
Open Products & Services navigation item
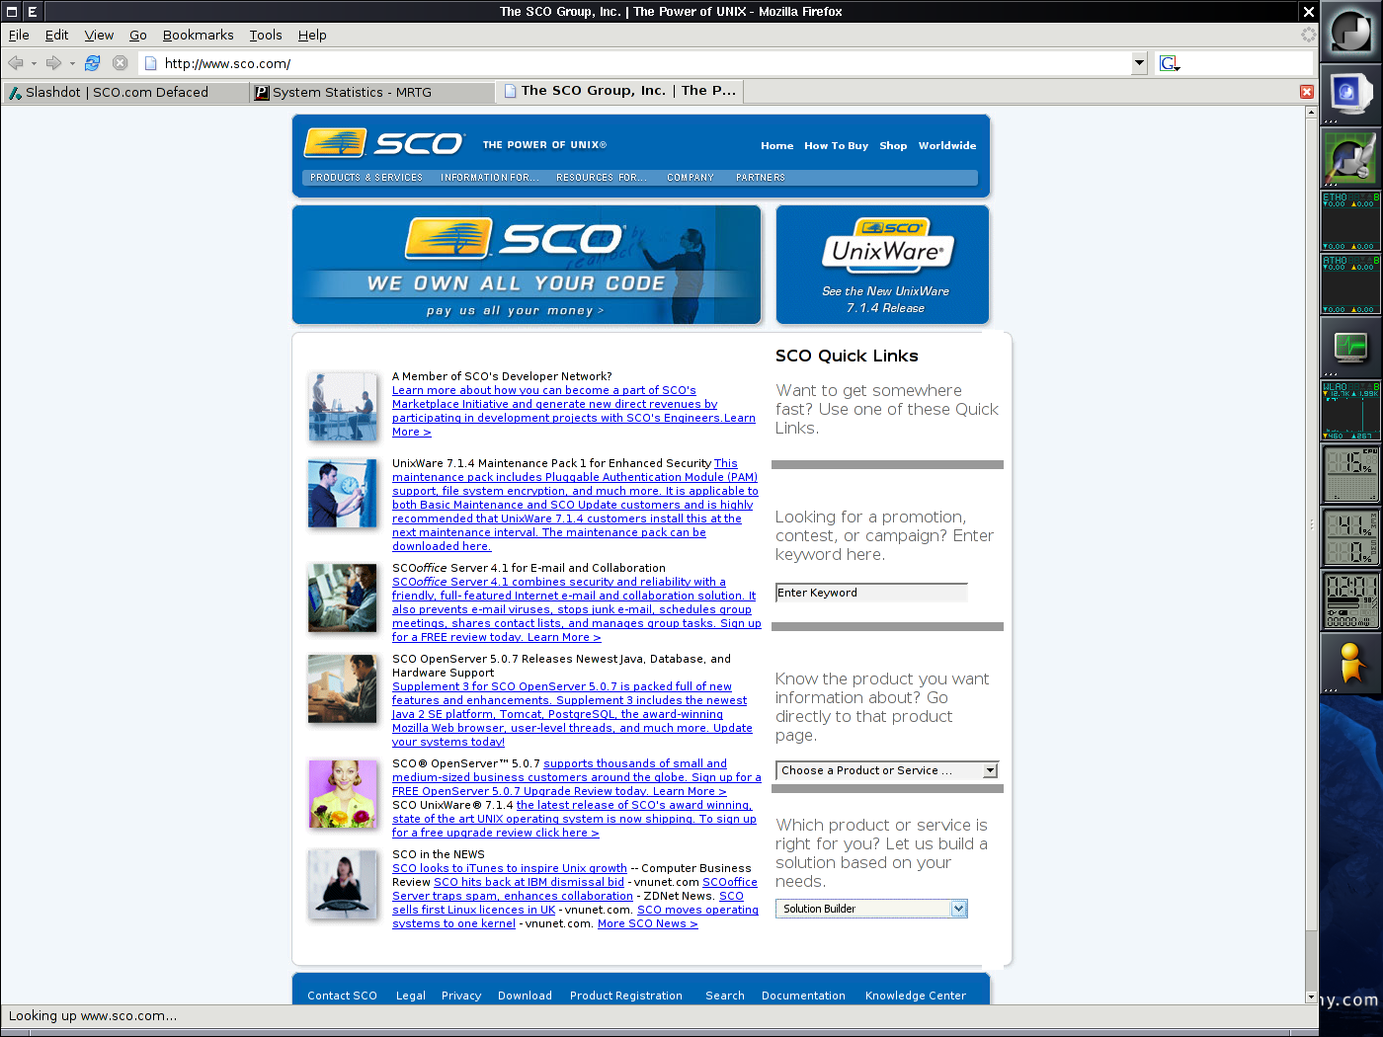pyautogui.click(x=366, y=178)
